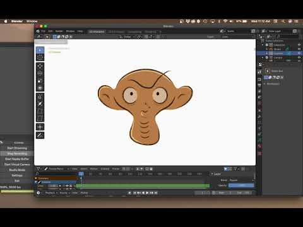This screenshot has height=227, width=303.
Task: Click the green keyframe bar in dope sheet
Action: click(x=143, y=186)
